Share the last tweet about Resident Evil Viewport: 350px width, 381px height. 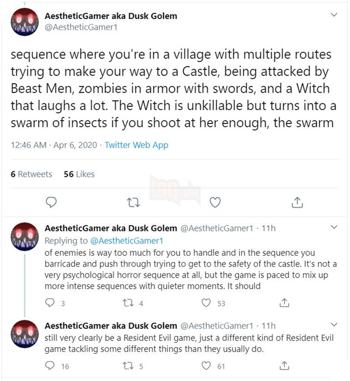coord(284,366)
